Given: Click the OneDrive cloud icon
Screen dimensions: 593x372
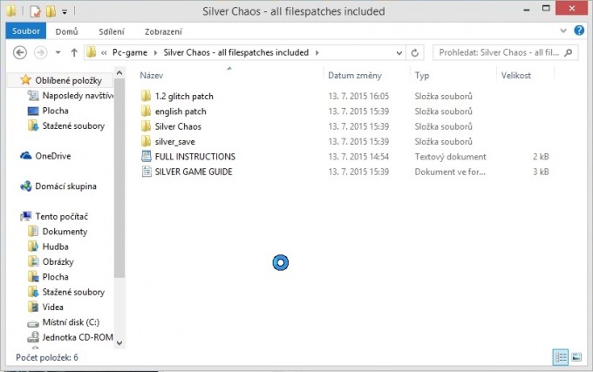Looking at the screenshot, I should (25, 156).
